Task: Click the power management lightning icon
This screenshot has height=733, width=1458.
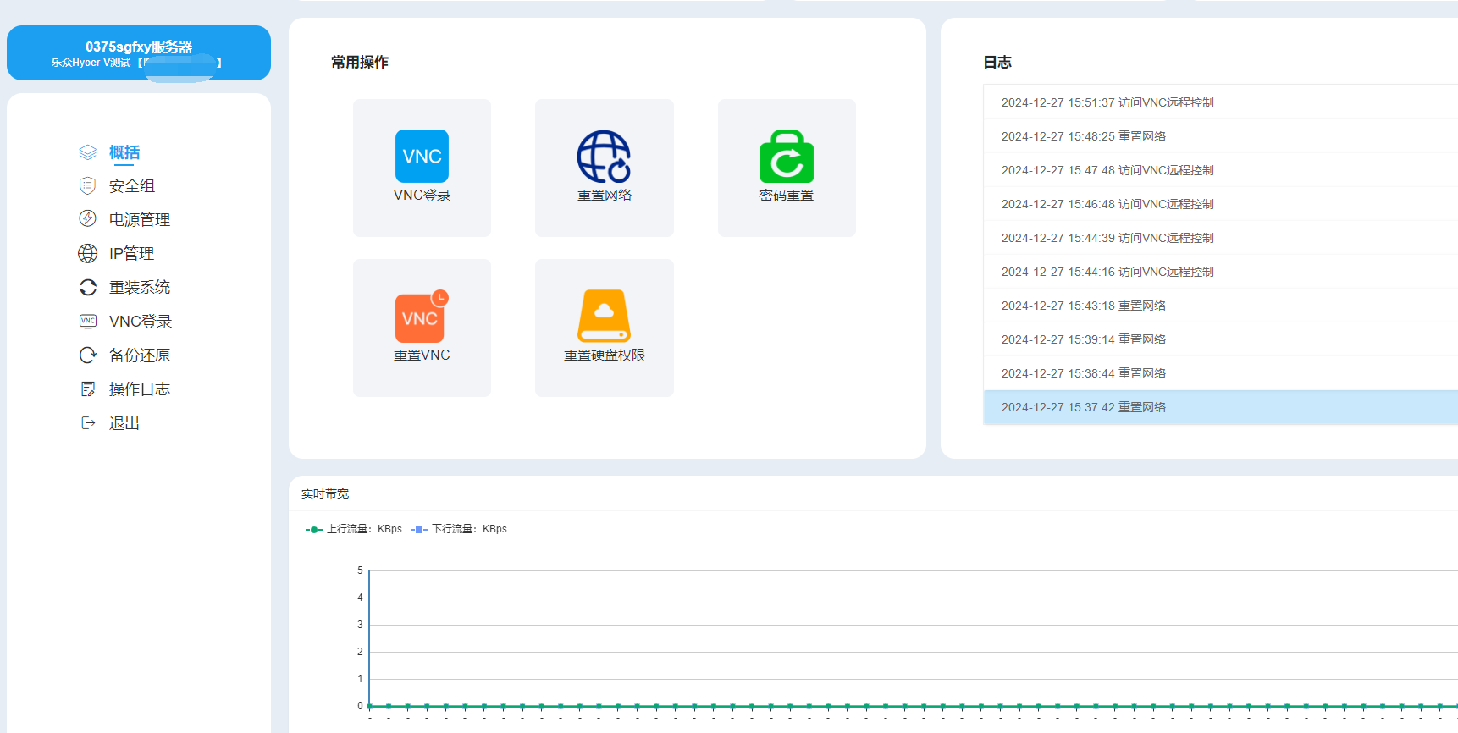Action: coord(87,219)
